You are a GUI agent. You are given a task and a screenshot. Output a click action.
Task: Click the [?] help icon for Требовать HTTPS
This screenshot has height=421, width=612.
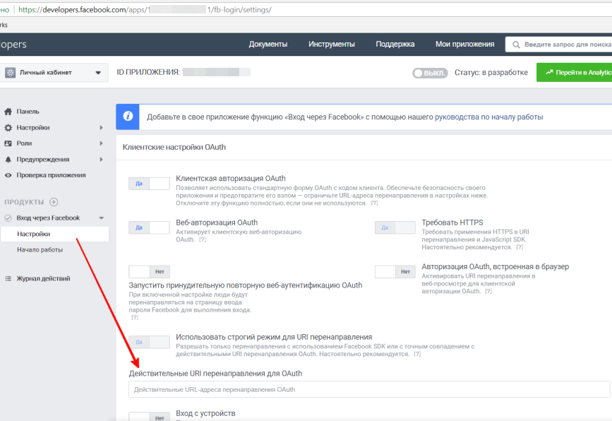(520, 247)
